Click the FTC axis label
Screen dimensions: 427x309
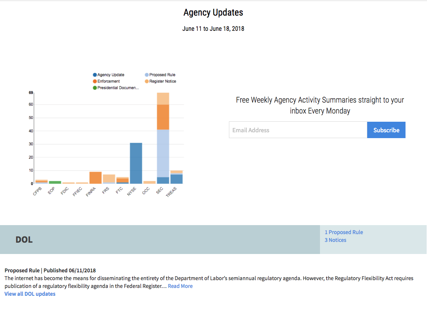[119, 190]
